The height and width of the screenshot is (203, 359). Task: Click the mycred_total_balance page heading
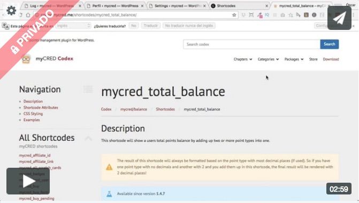(163, 92)
